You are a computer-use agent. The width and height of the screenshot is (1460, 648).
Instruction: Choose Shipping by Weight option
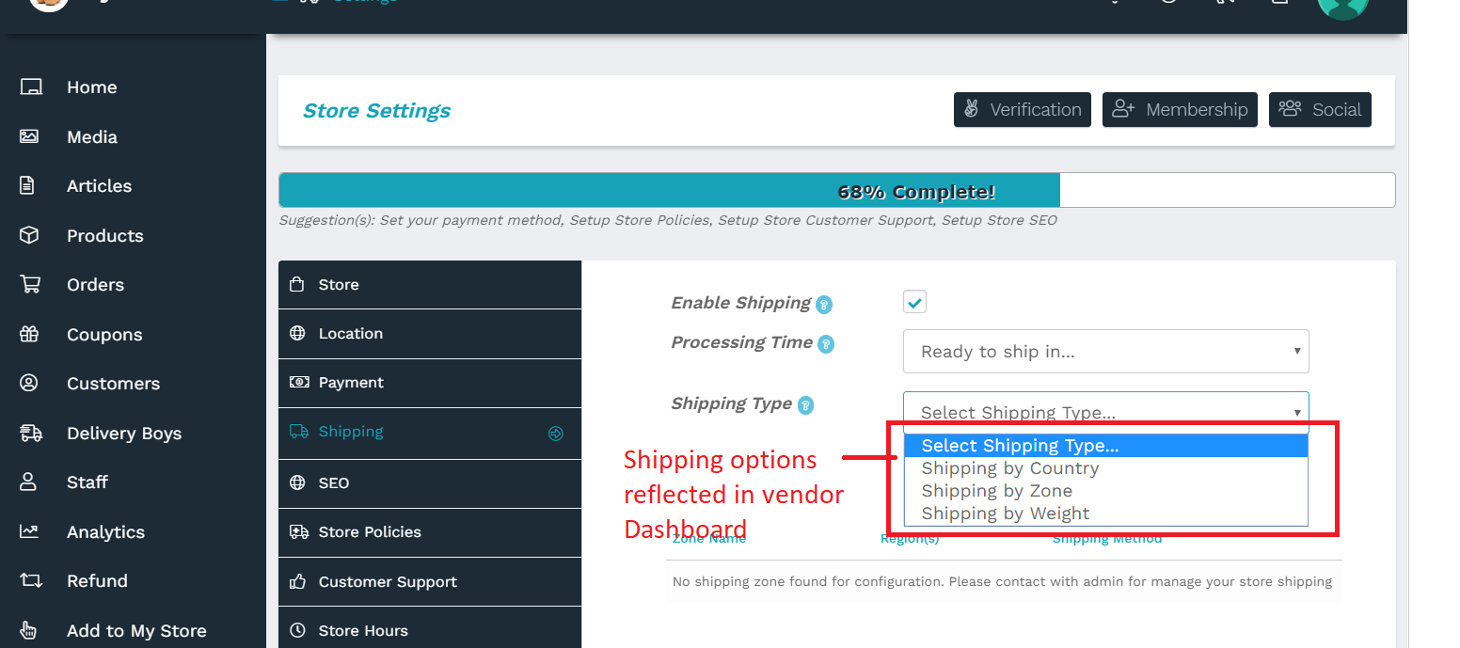click(x=1105, y=514)
